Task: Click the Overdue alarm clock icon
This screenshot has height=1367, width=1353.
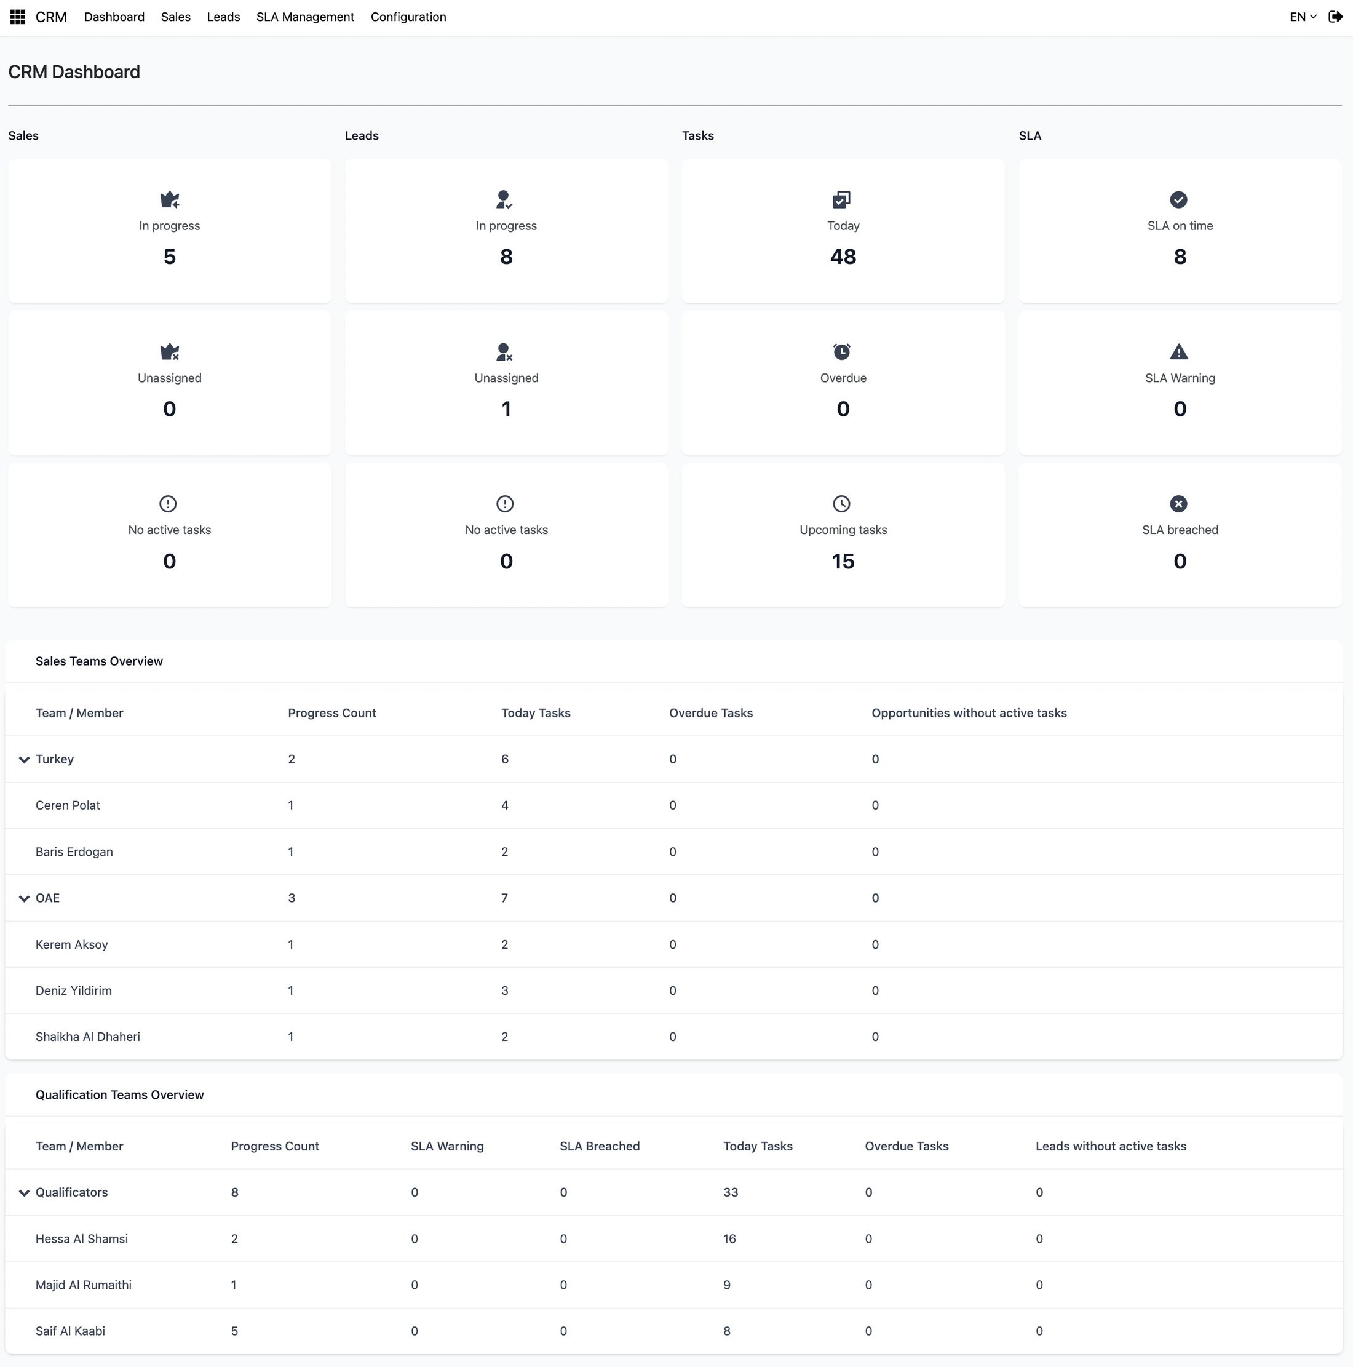Action: tap(842, 352)
